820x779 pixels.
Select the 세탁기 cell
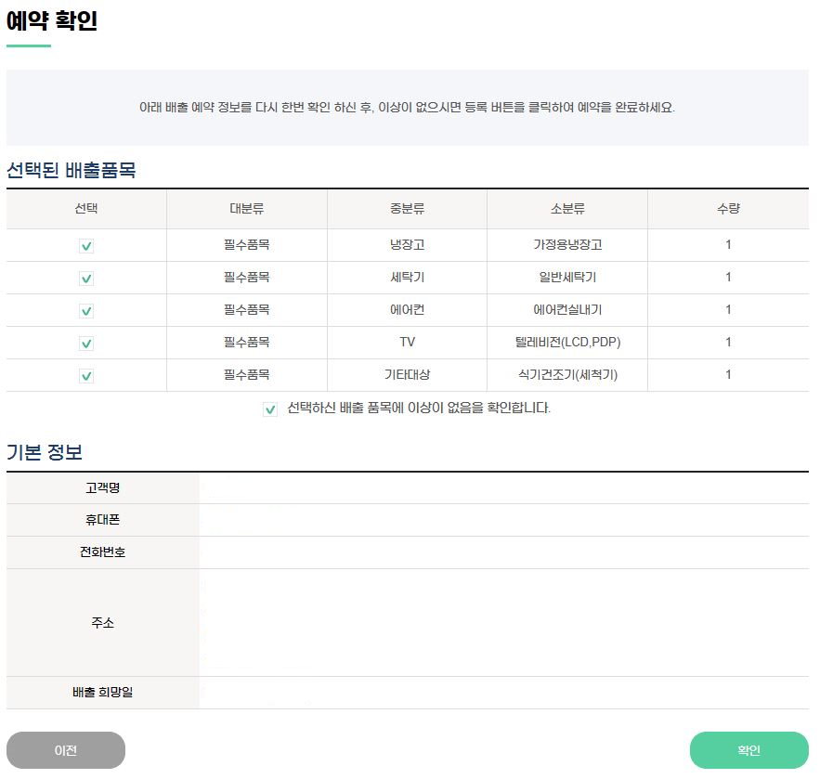point(407,277)
